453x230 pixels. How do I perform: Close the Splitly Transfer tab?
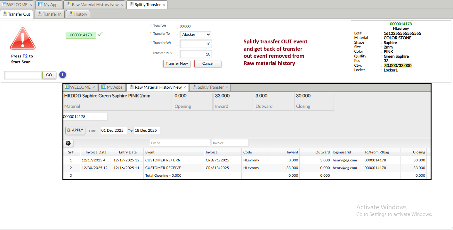click(164, 5)
